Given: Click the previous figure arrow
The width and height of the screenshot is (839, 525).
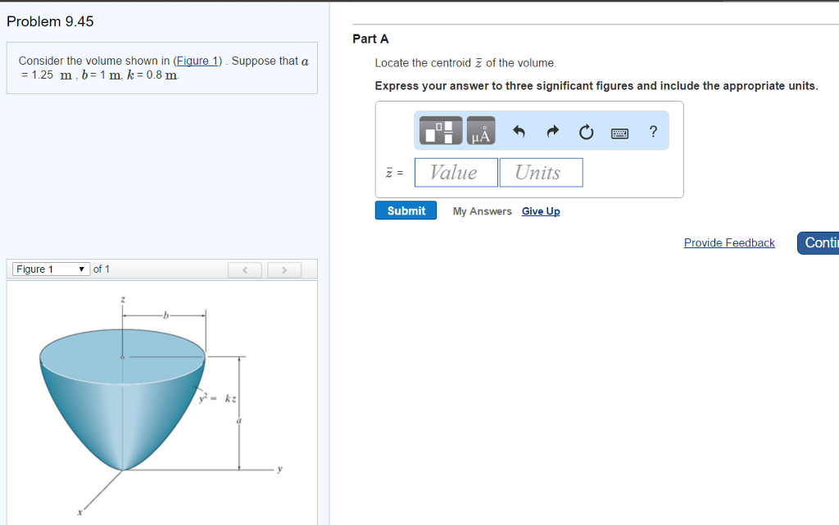Looking at the screenshot, I should pyautogui.click(x=244, y=269).
